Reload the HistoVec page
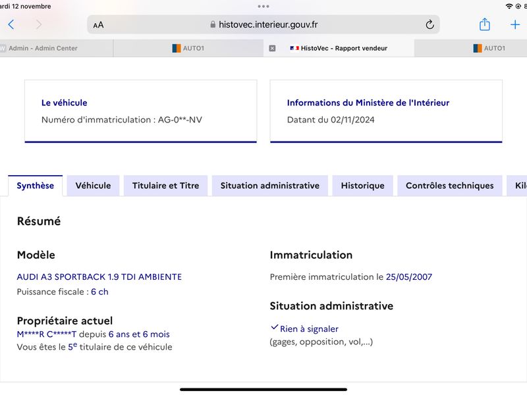 point(430,24)
